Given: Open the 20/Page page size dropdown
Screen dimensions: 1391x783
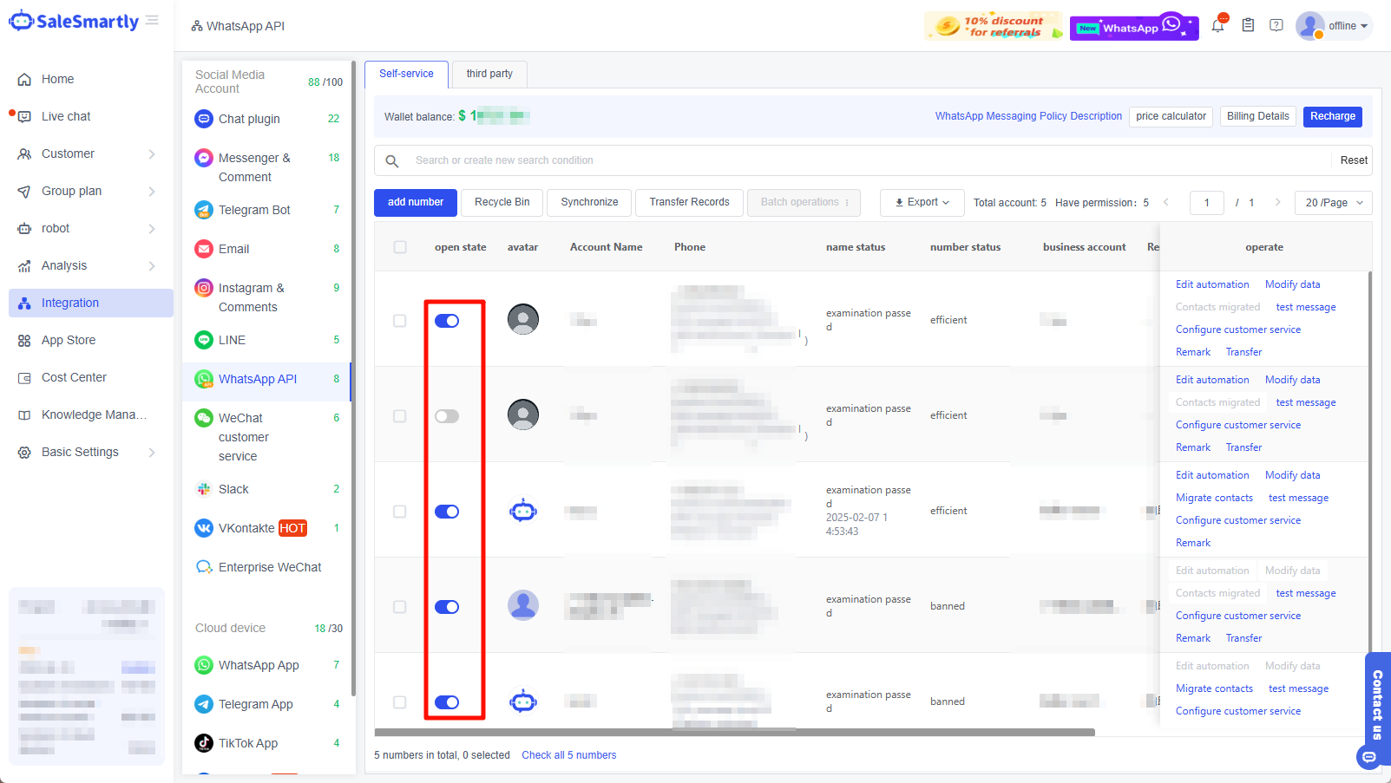Looking at the screenshot, I should coord(1333,202).
